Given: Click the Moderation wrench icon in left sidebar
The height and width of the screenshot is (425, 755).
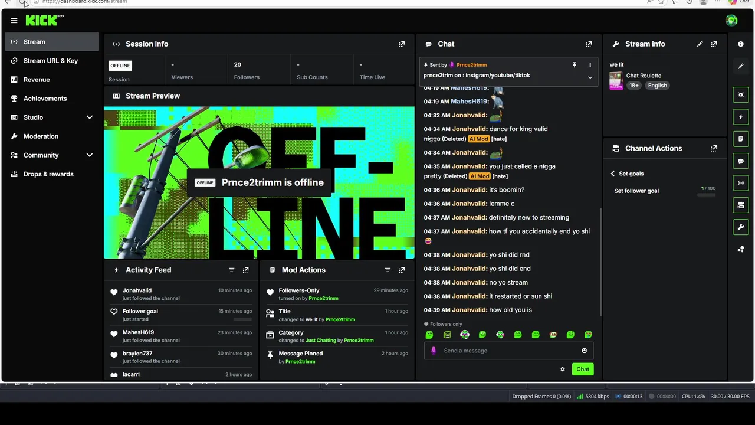Looking at the screenshot, I should [x=14, y=136].
